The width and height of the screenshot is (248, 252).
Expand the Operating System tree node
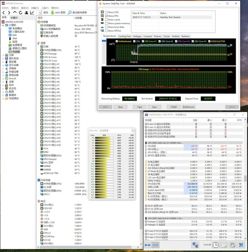click(3, 58)
